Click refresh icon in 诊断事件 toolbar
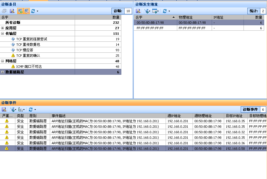The width and height of the screenshot is (267, 179). click(x=30, y=109)
